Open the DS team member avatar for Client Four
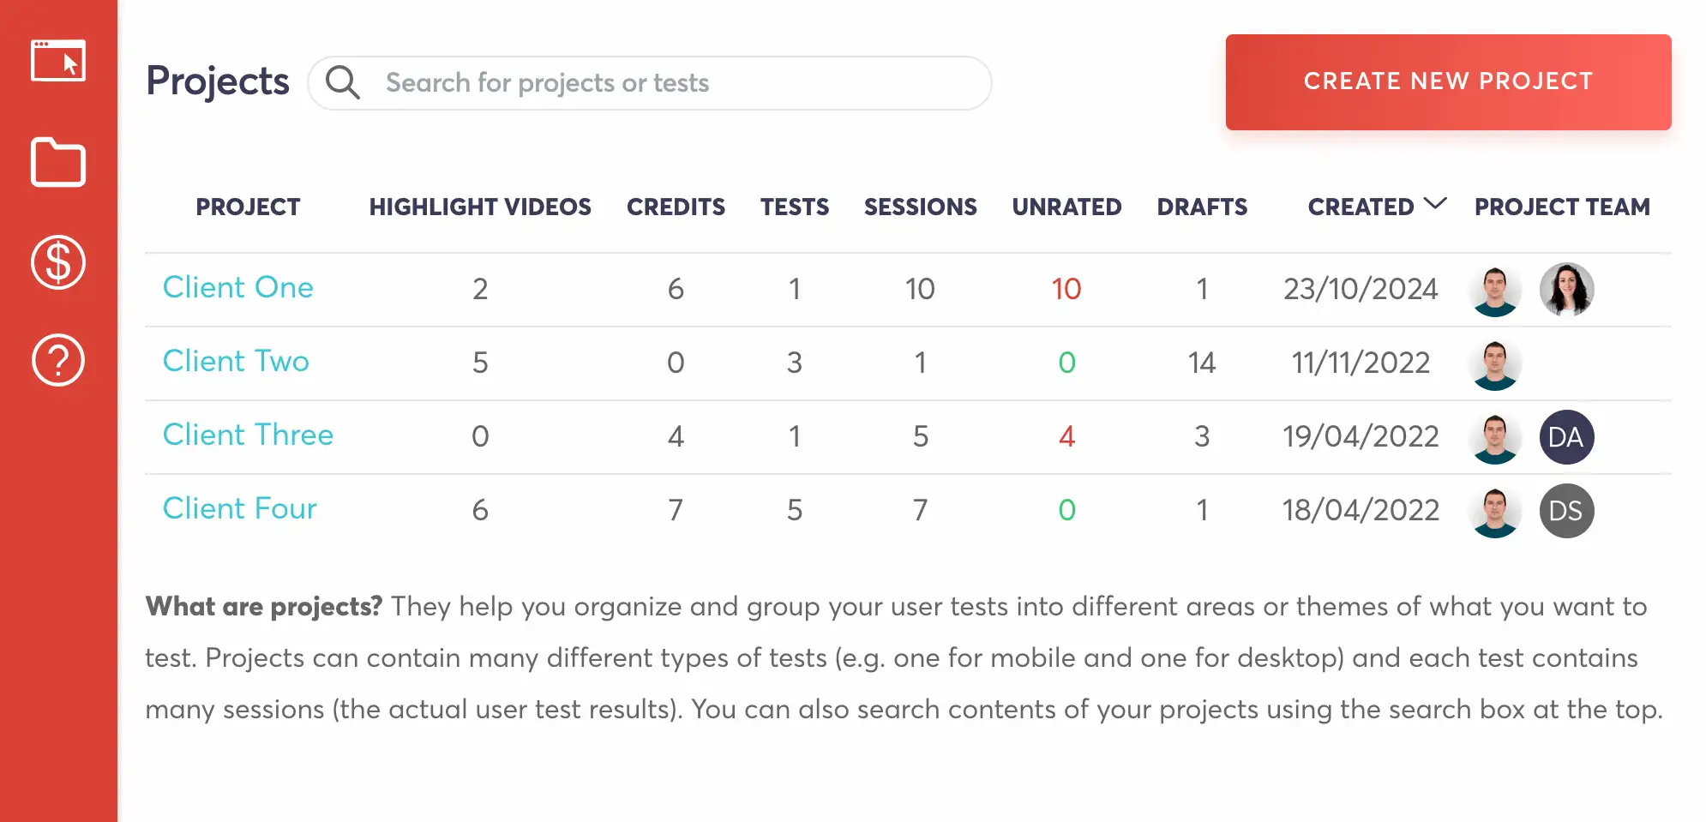1706x822 pixels. click(1566, 511)
